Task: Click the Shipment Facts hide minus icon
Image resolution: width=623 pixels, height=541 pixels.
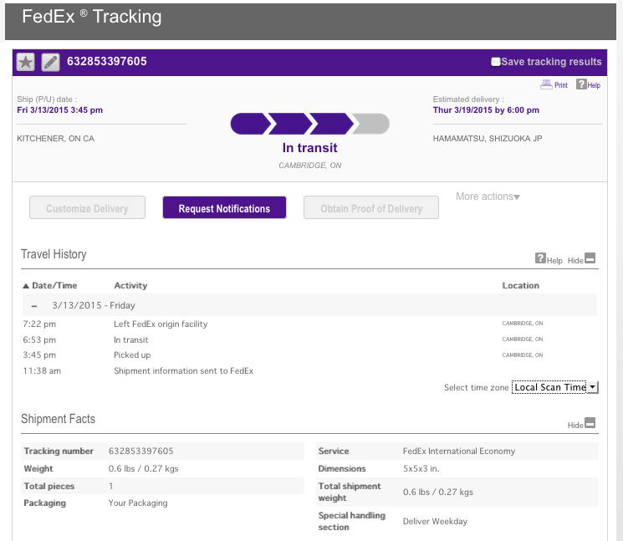Action: pos(590,422)
